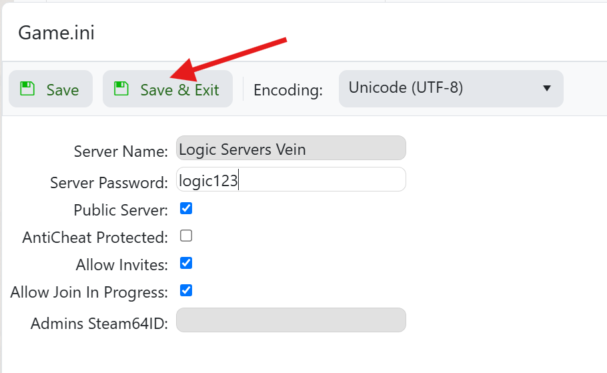Click the Encoding label
Screen dimensions: 607x373
pyautogui.click(x=288, y=90)
